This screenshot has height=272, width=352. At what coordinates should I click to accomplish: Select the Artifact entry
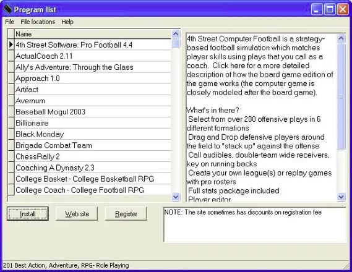click(93, 90)
